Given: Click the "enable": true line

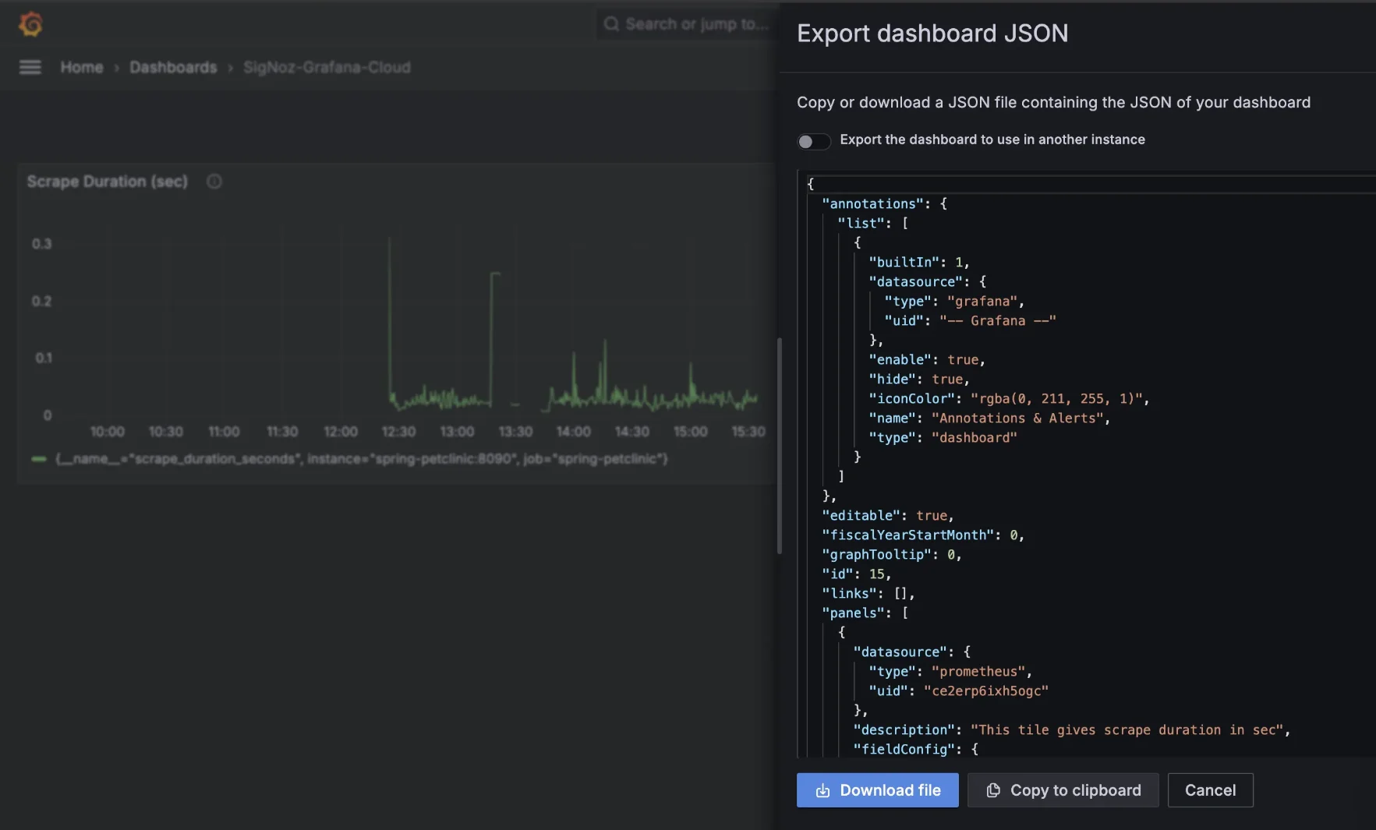Looking at the screenshot, I should coord(927,359).
